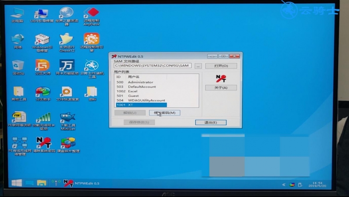Launch PE有线无线网络管理 shortcut
The image size is (349, 197).
tap(20, 146)
